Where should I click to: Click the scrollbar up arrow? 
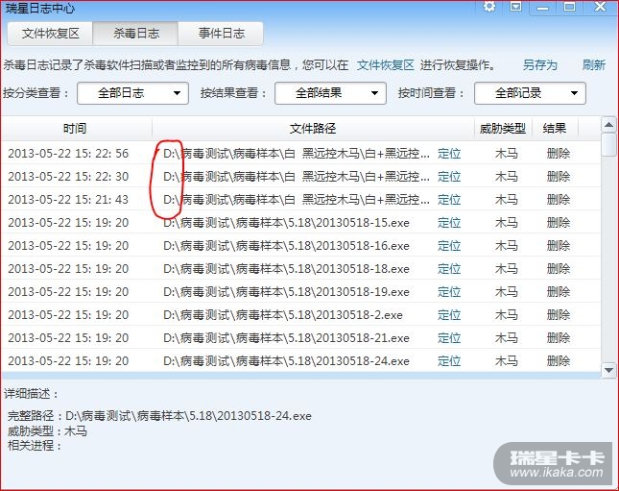608,125
